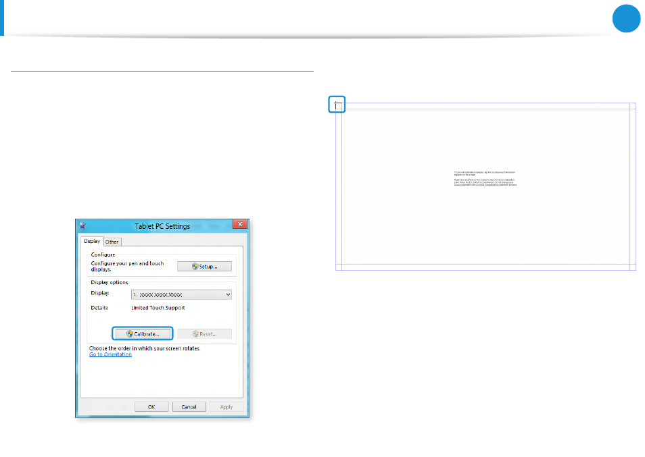Image resolution: width=645 pixels, height=457 pixels.
Task: Start calibration with the Calibrate... button
Action: tap(143, 333)
